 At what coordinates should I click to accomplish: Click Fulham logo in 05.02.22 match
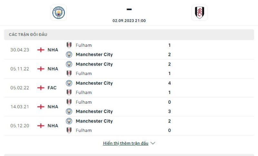tap(69, 92)
